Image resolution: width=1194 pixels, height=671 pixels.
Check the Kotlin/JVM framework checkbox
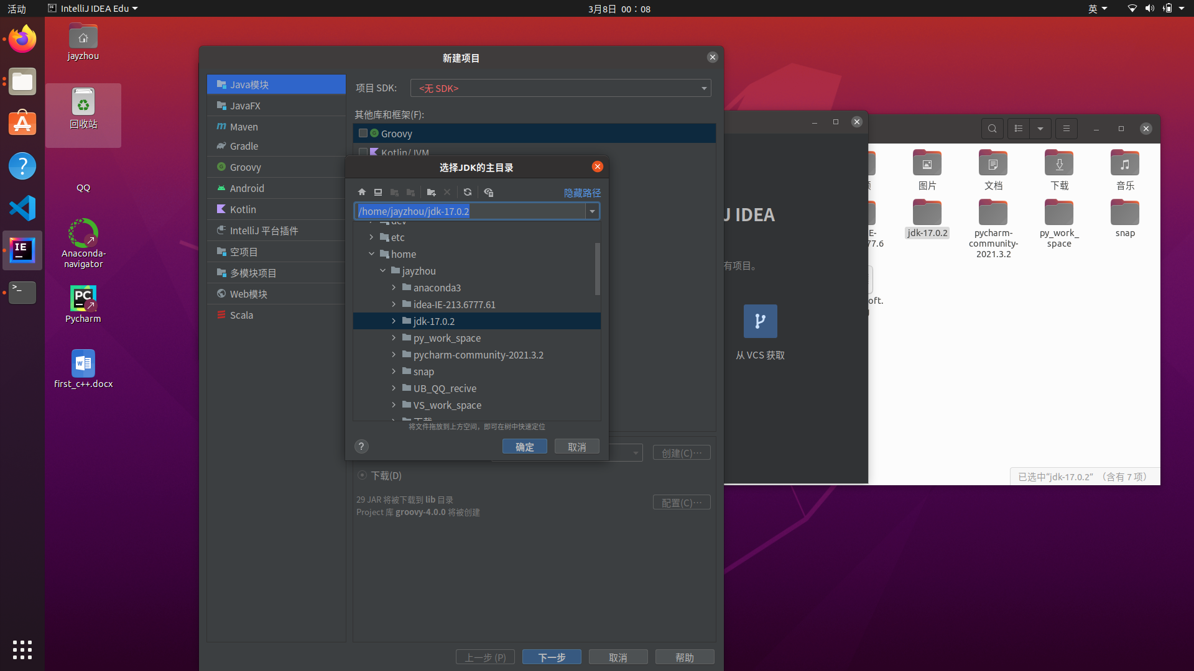click(x=363, y=152)
